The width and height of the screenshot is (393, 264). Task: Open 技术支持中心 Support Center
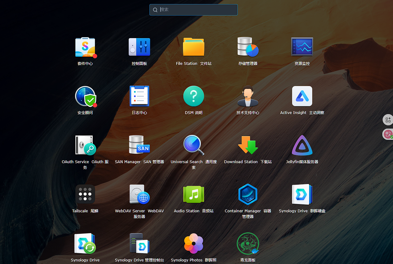click(248, 96)
